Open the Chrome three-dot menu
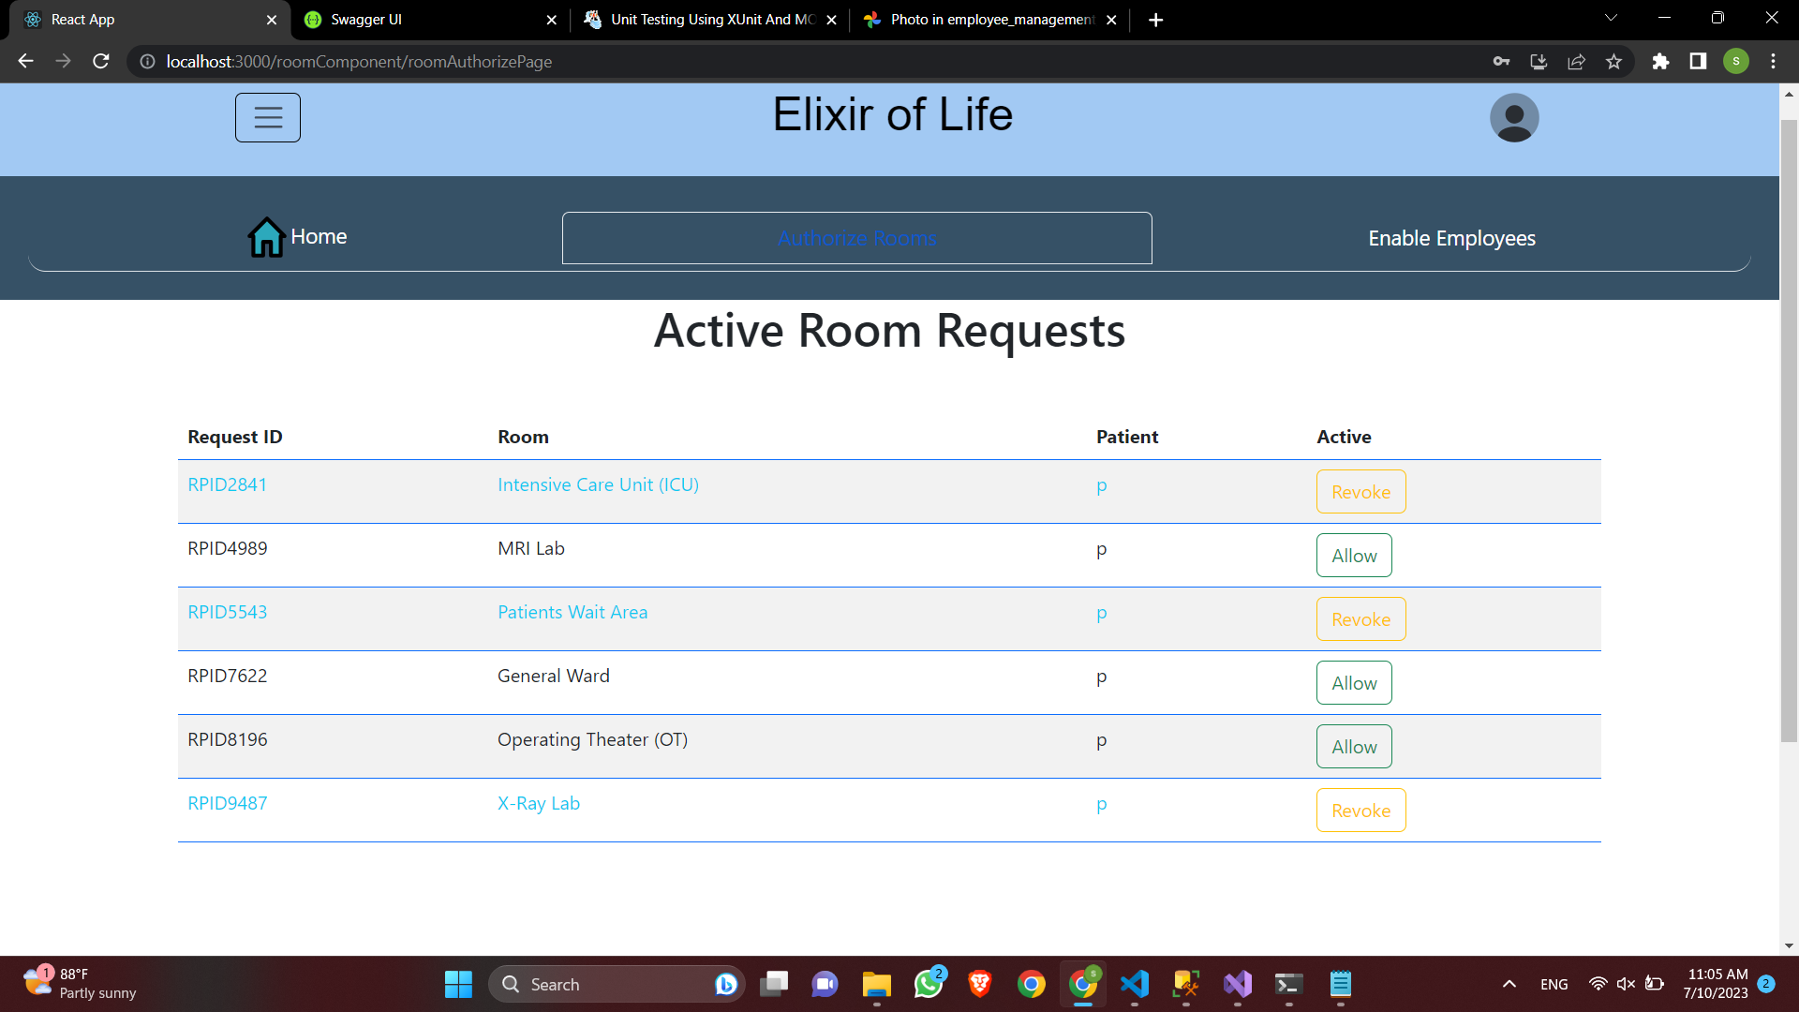 (1773, 61)
